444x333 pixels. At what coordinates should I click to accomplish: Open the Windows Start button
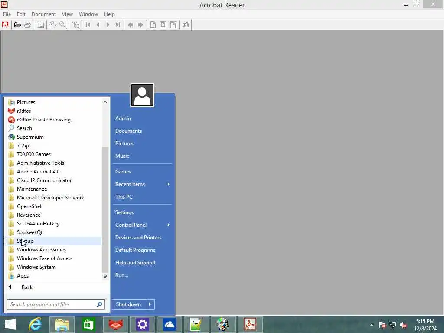tap(10, 324)
